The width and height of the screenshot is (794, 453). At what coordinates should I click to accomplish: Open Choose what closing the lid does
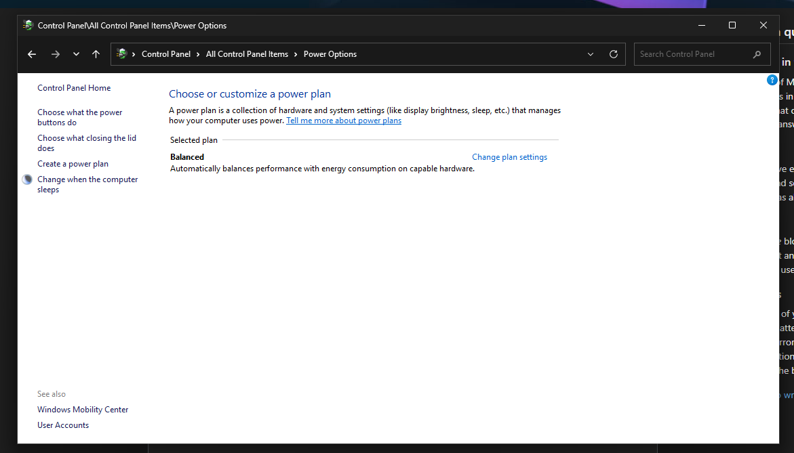87,143
